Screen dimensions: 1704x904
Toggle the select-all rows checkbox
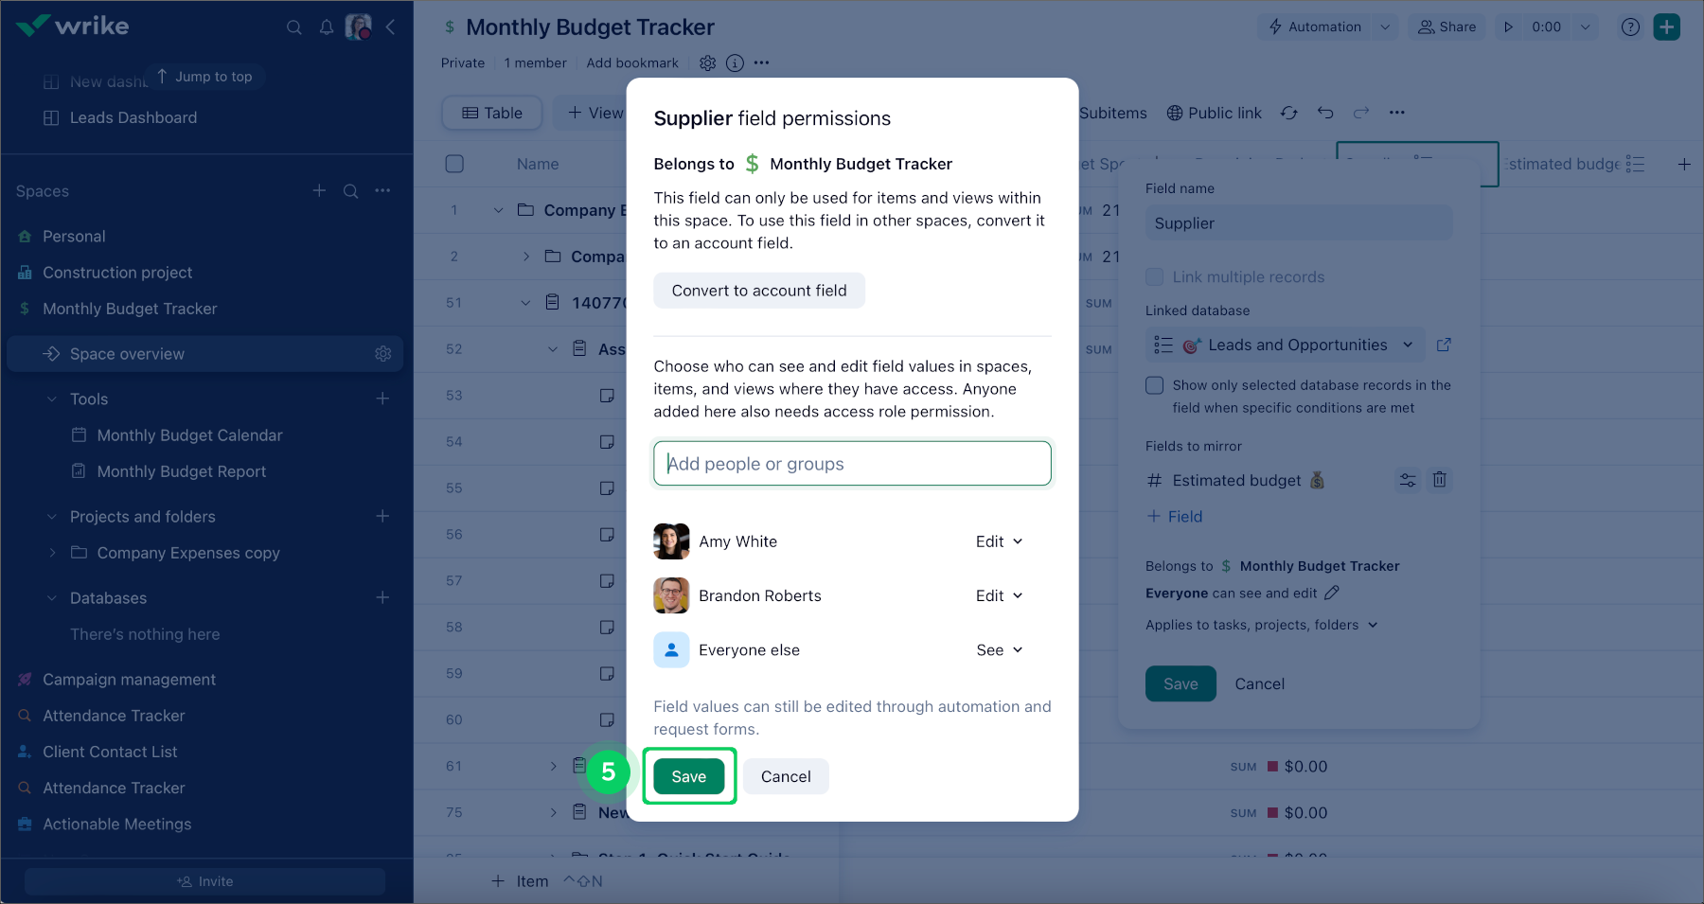[x=454, y=164]
